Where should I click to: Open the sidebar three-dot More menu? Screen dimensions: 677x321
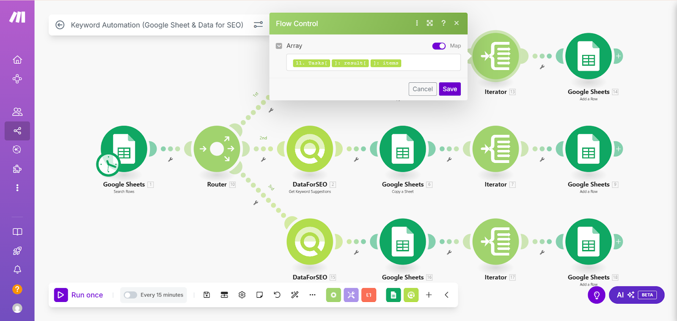[17, 188]
